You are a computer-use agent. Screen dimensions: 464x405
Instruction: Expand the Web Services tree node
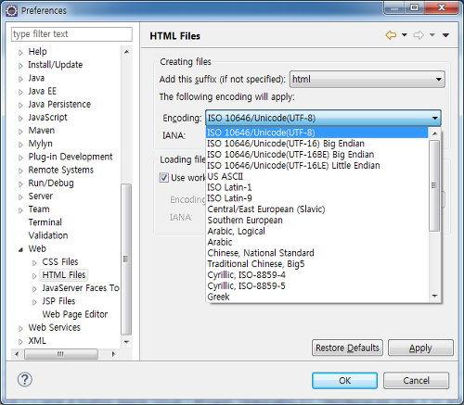coord(20,328)
